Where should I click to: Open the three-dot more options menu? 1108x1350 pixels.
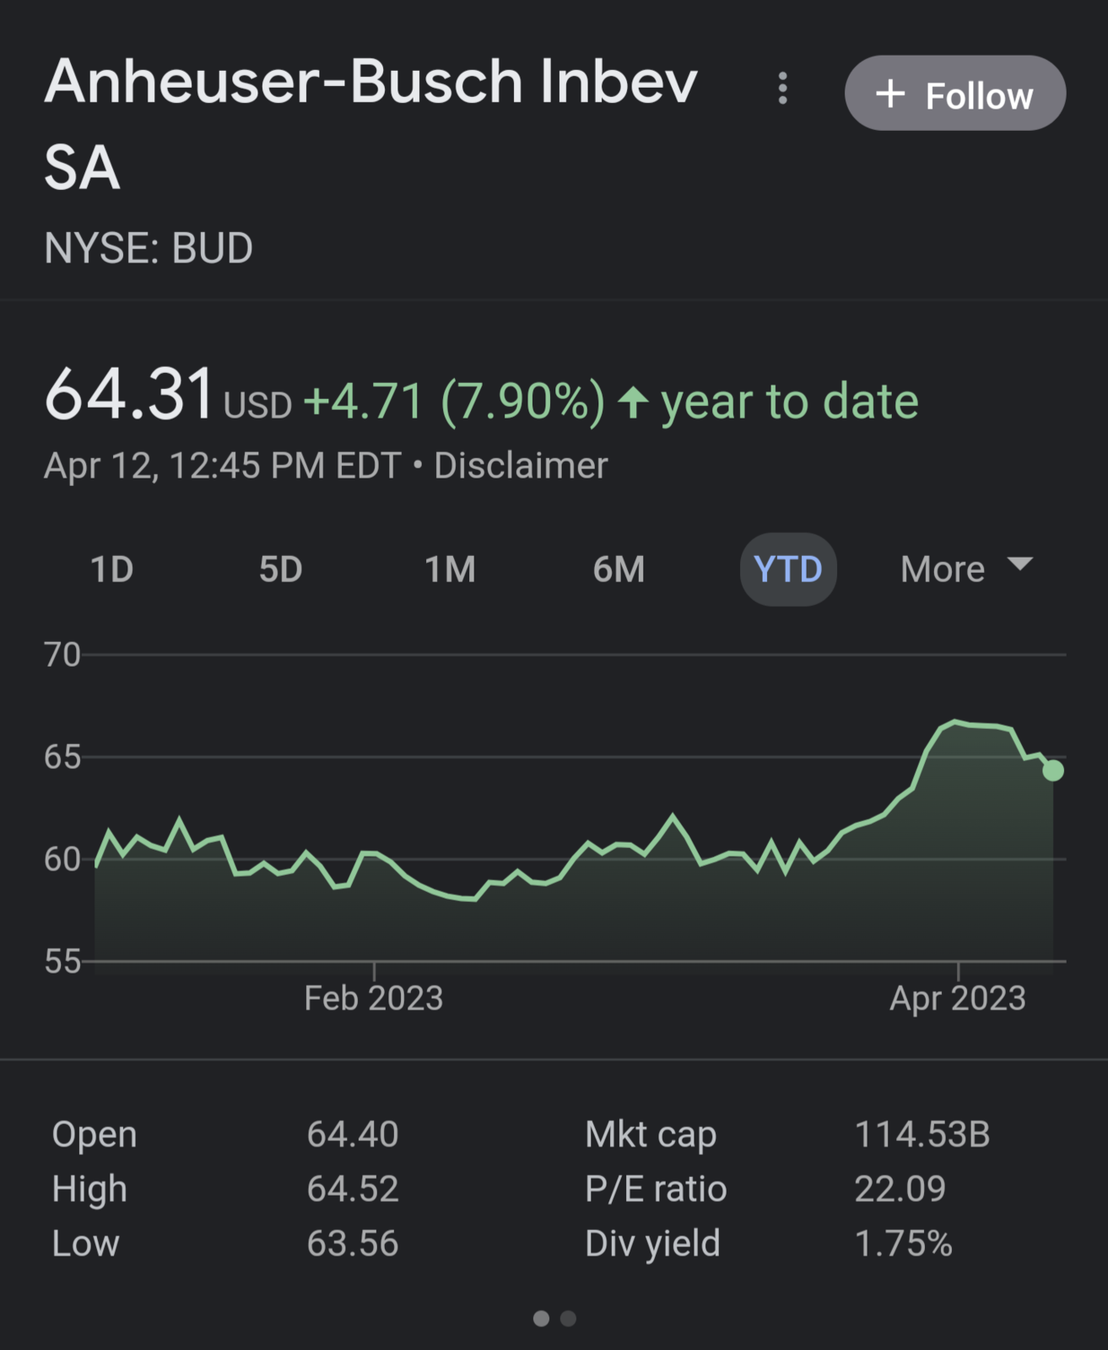(x=782, y=88)
